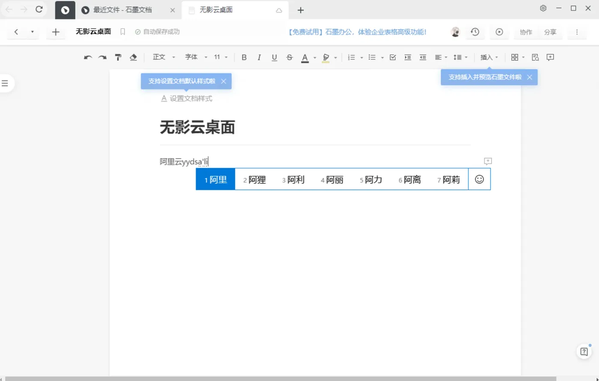Screen dimensions: 599x381
Task: Undo the last edit
Action: click(x=88, y=57)
